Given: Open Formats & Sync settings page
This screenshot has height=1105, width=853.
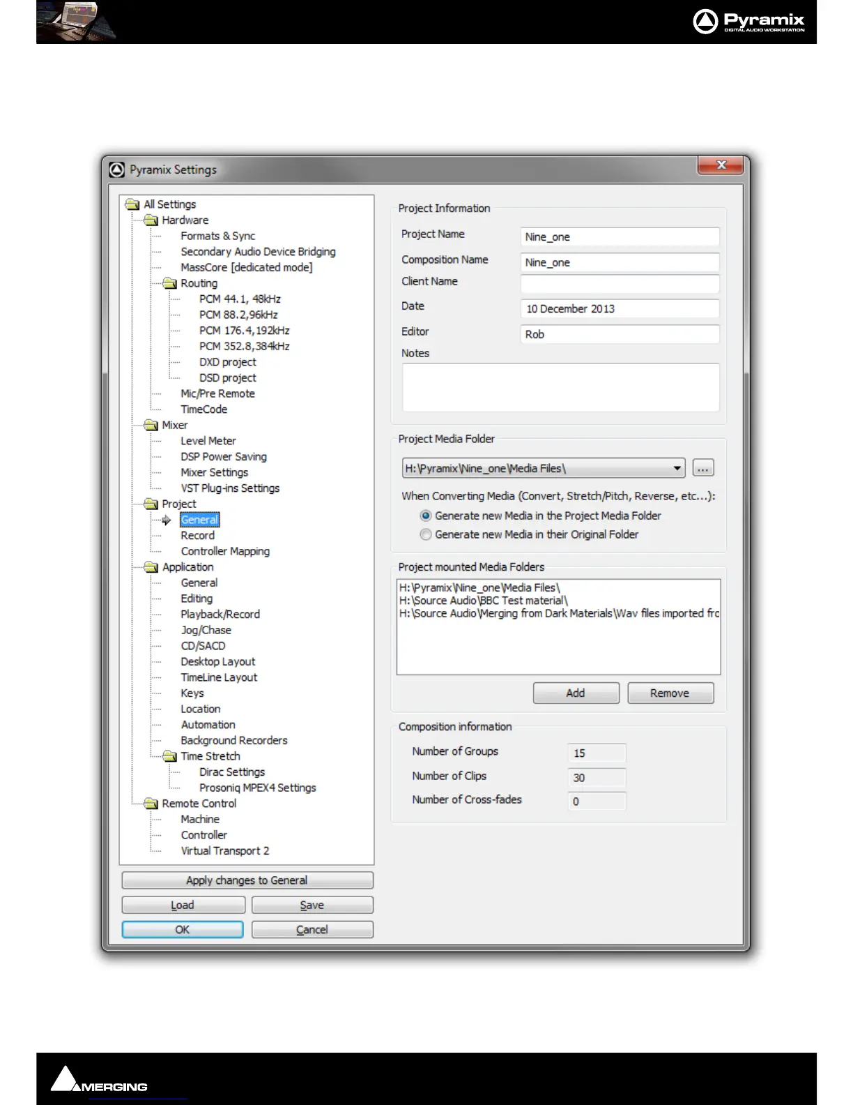Looking at the screenshot, I should coord(217,236).
